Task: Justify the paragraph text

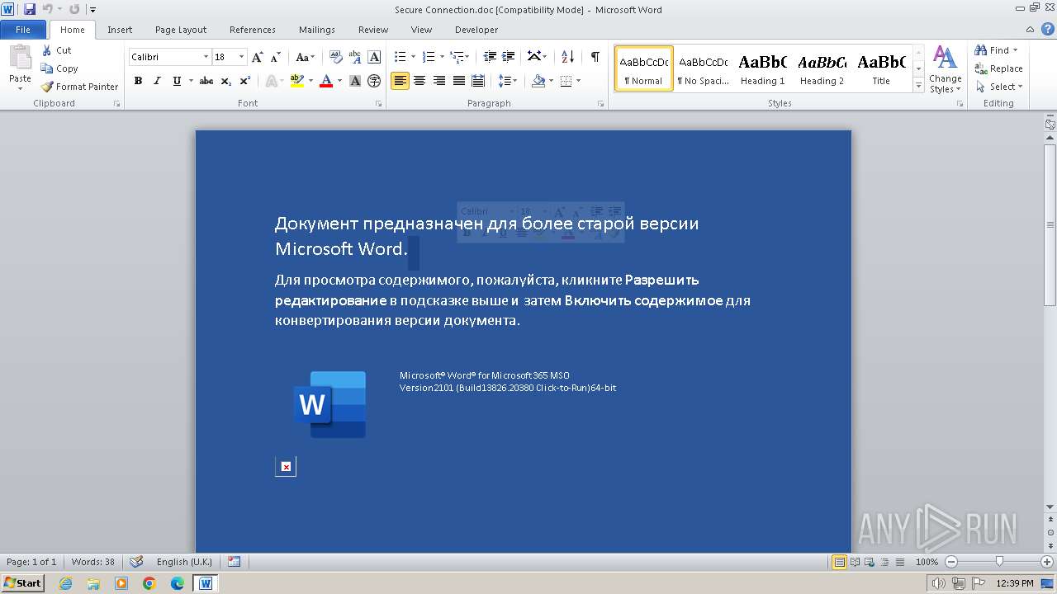Action: coord(458,81)
